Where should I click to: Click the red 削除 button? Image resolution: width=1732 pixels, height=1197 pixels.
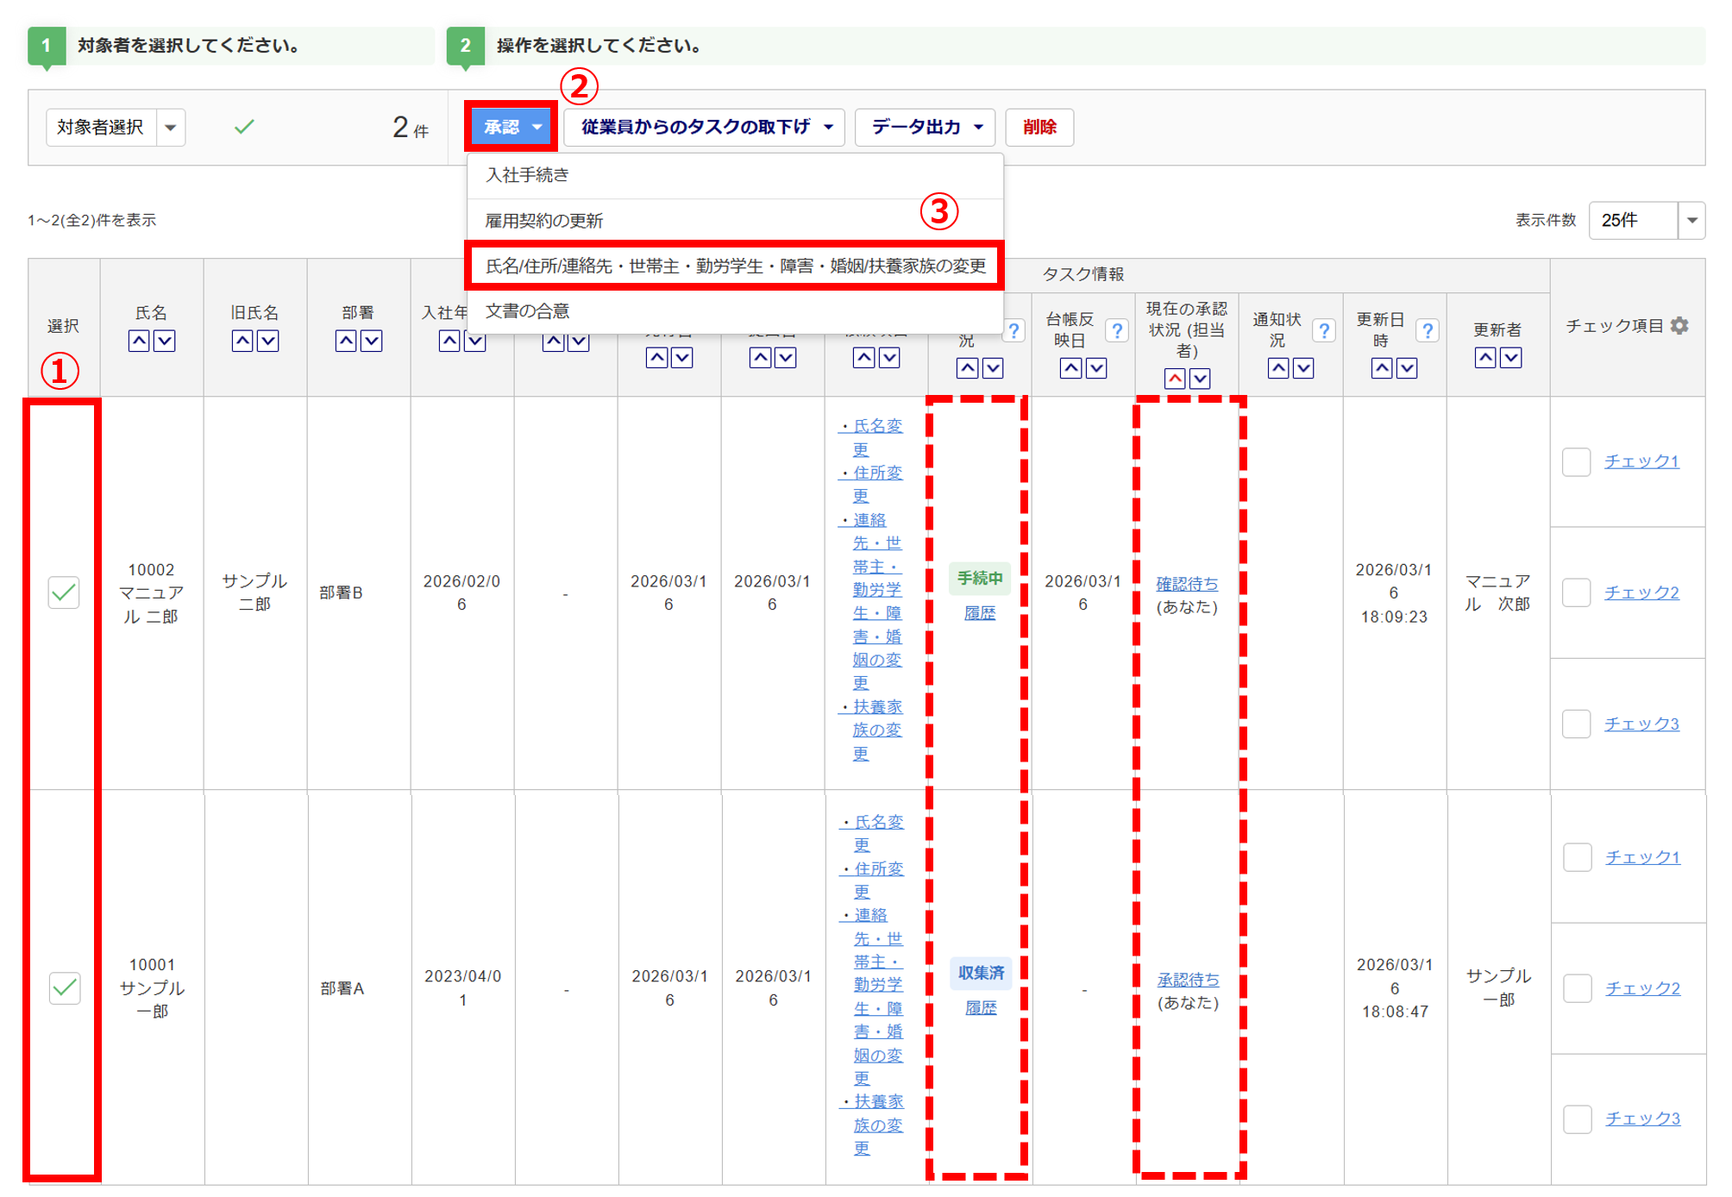[1039, 128]
